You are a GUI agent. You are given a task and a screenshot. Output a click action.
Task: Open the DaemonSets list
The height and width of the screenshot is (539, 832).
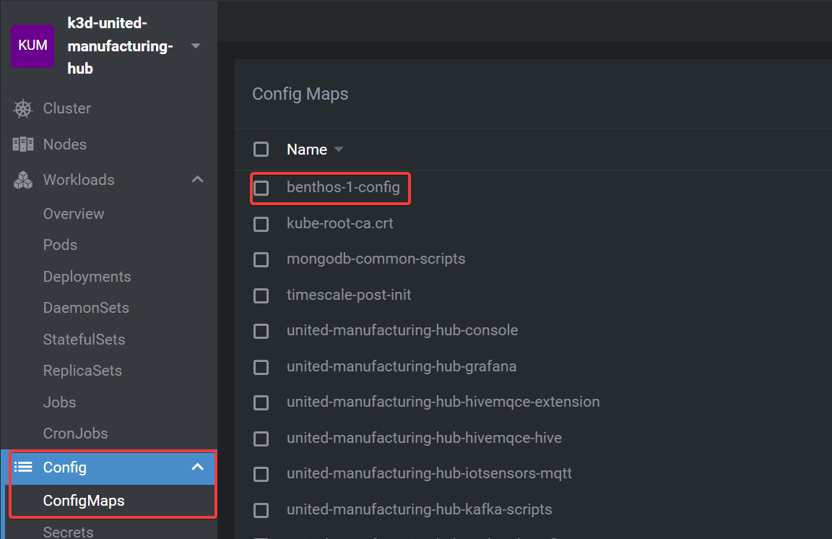coord(86,308)
